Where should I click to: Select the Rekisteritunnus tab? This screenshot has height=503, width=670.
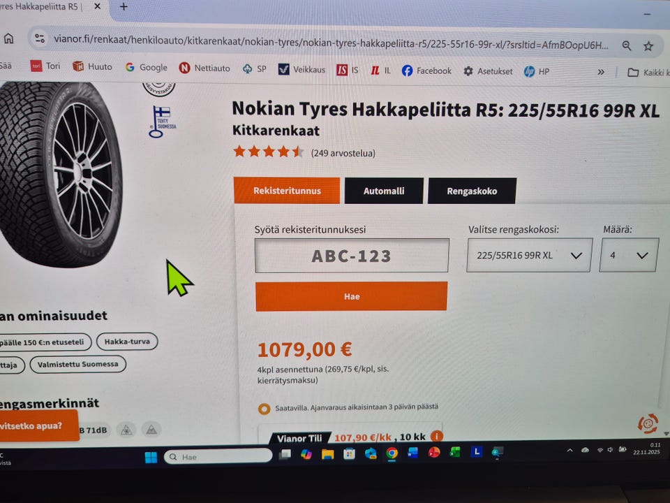tap(287, 190)
